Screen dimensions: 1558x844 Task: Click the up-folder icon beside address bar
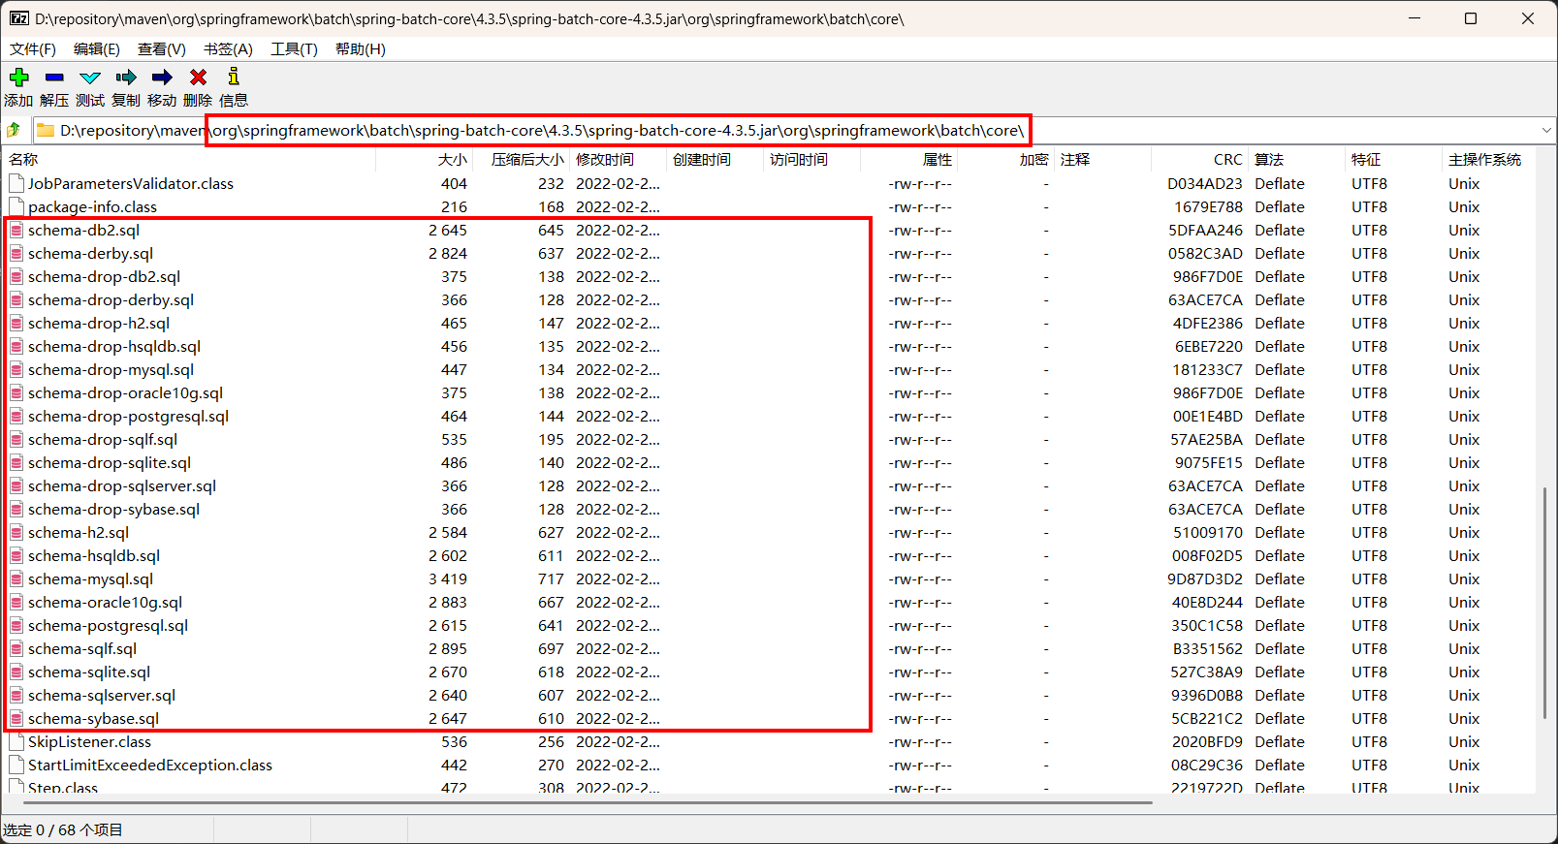14,130
